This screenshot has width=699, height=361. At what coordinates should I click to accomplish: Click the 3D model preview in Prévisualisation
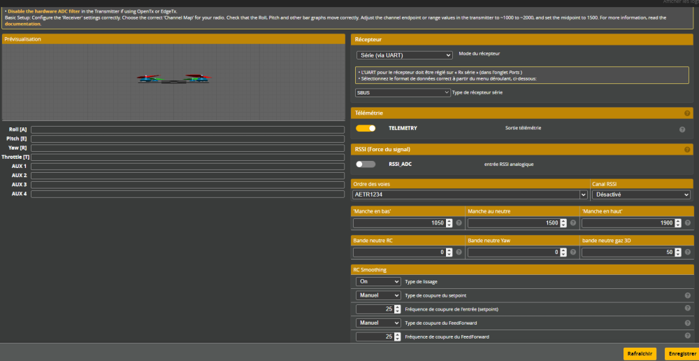click(175, 80)
